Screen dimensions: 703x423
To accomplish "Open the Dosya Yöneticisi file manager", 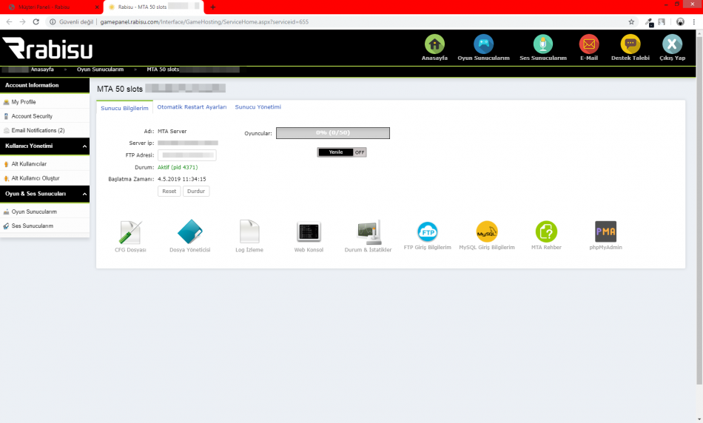I will pyautogui.click(x=189, y=231).
